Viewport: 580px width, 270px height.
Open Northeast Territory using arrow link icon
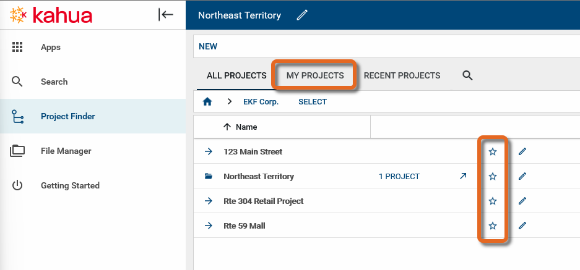(463, 176)
